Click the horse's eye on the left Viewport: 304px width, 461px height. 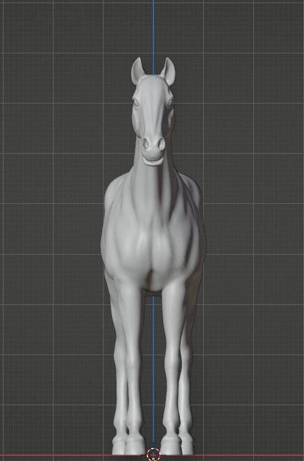(x=136, y=102)
